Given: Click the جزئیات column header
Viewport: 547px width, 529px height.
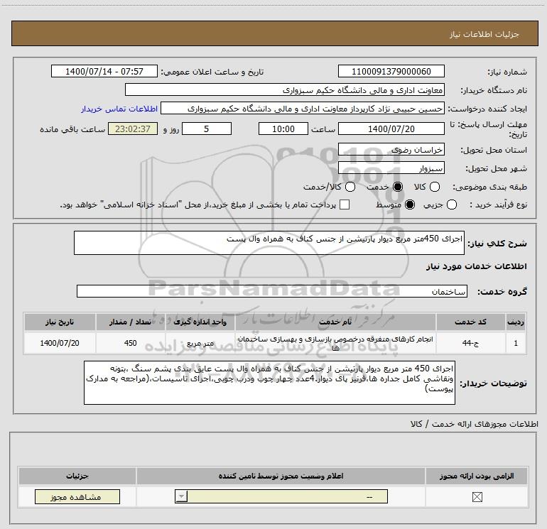Looking at the screenshot, I should (x=77, y=476).
